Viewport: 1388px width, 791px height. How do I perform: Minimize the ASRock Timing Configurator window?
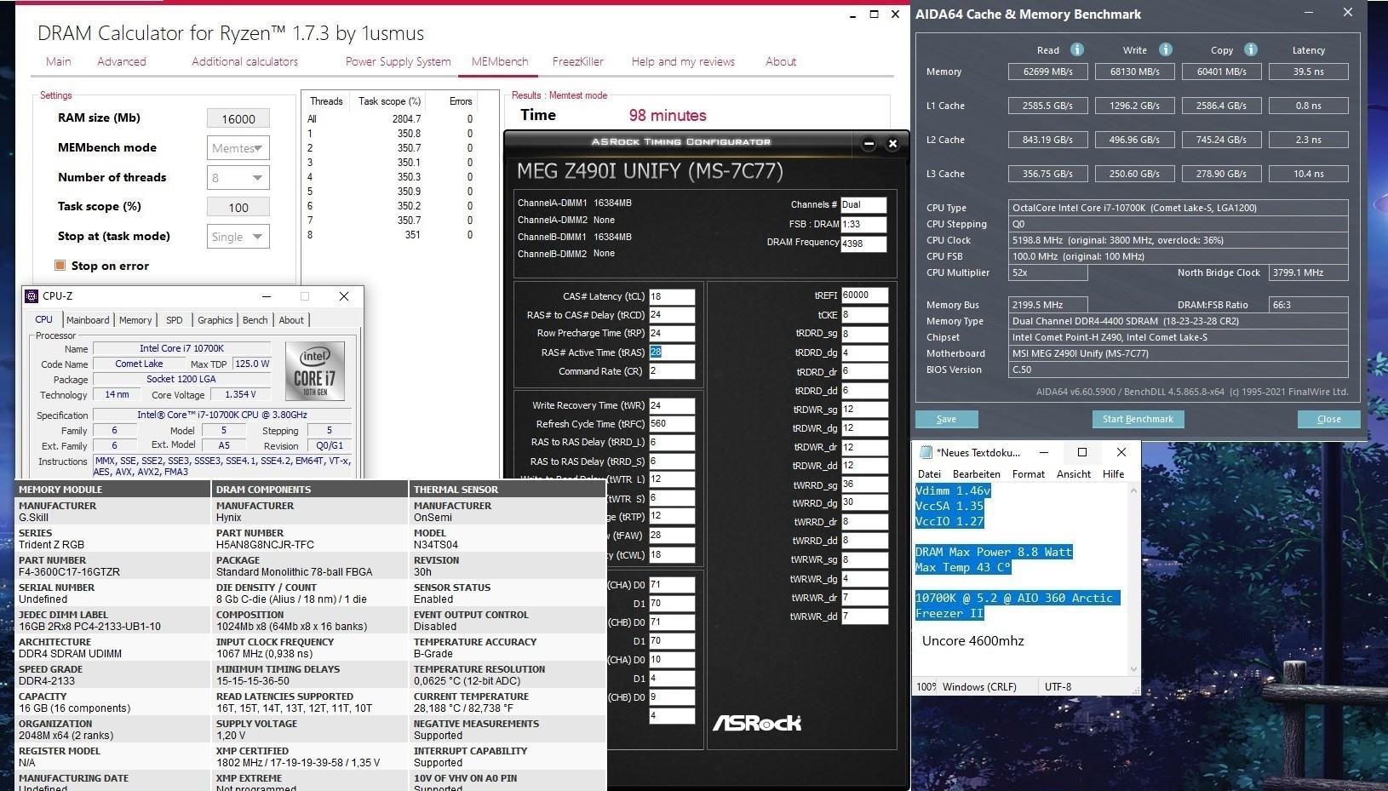pos(869,144)
